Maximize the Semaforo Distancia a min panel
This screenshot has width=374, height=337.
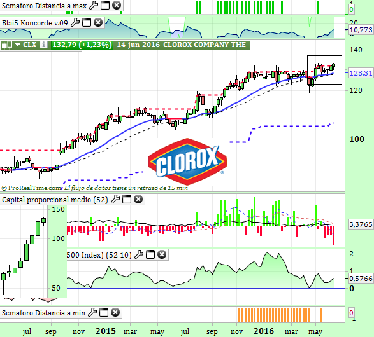(104, 312)
